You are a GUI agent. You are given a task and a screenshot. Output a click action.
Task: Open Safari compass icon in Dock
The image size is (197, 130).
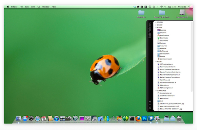(37, 118)
